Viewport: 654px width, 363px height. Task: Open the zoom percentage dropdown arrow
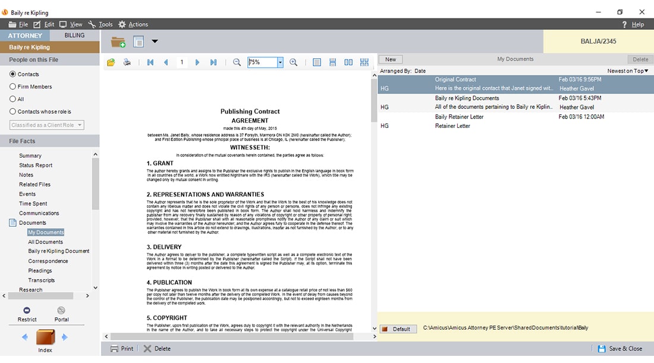tap(280, 62)
